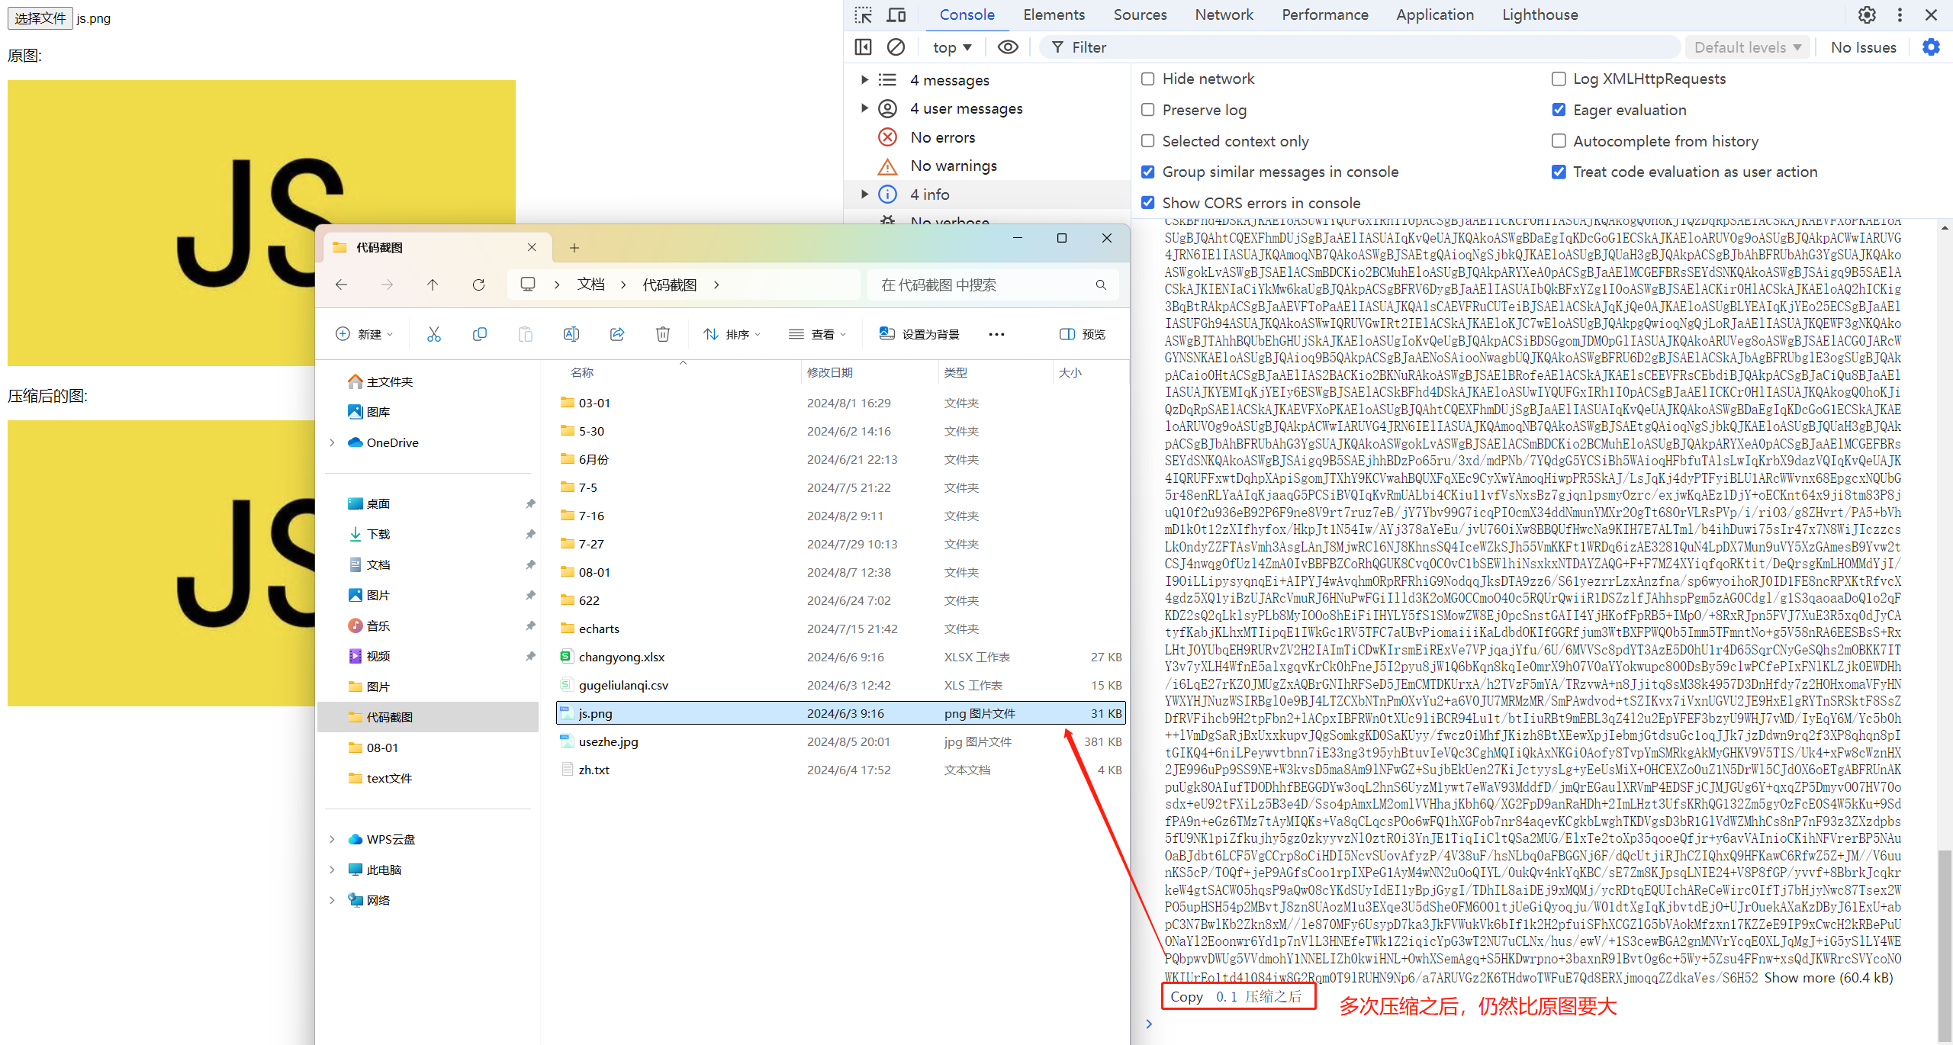
Task: Click the Copy icon in Explorer toolbar
Action: tap(480, 334)
